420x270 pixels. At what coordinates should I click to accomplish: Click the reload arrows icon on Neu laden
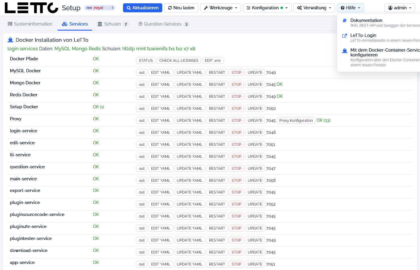(170, 8)
